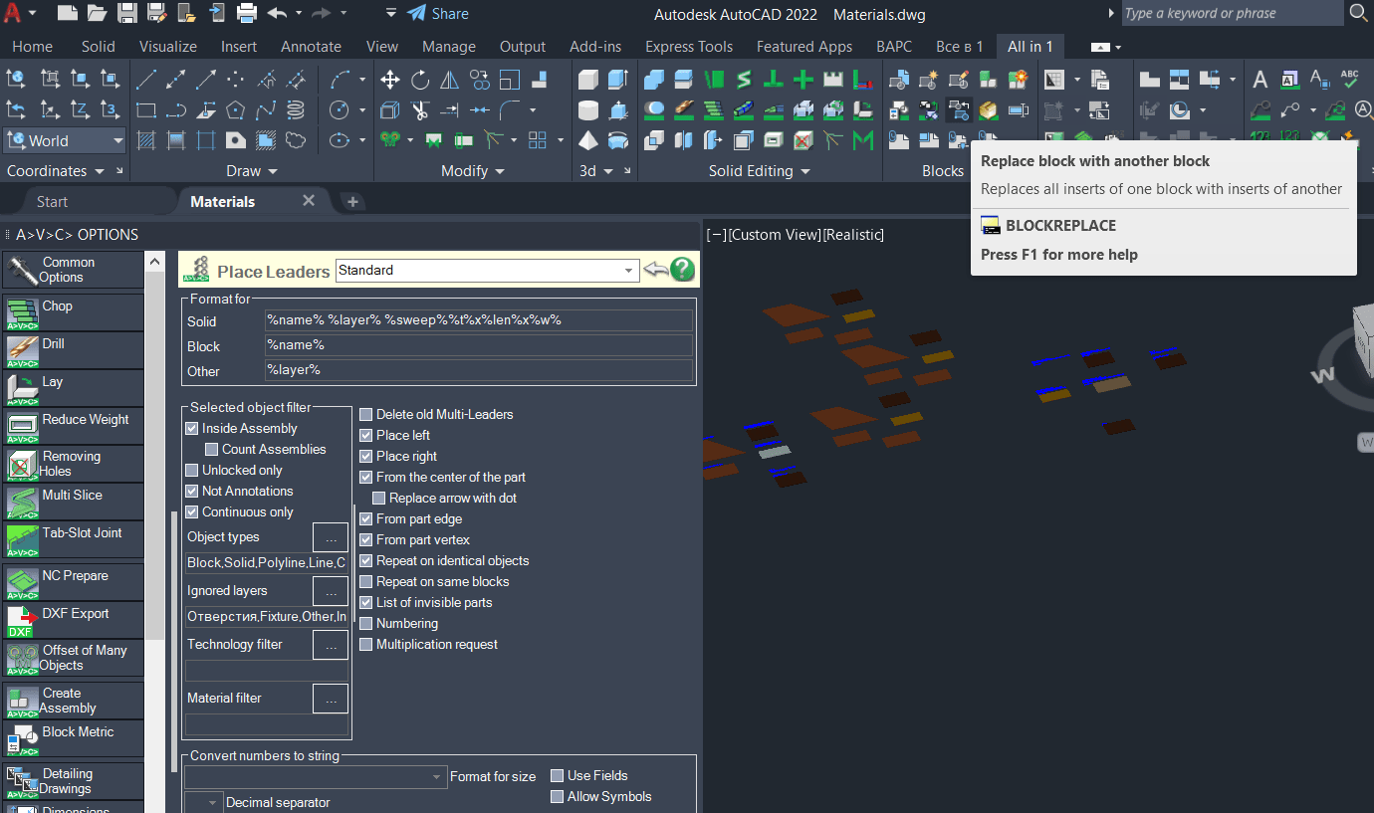Open the Common Options button
1374x813 pixels.
pos(74,270)
